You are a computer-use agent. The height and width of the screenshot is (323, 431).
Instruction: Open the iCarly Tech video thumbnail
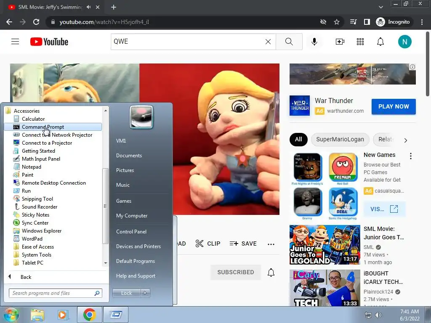(325, 288)
